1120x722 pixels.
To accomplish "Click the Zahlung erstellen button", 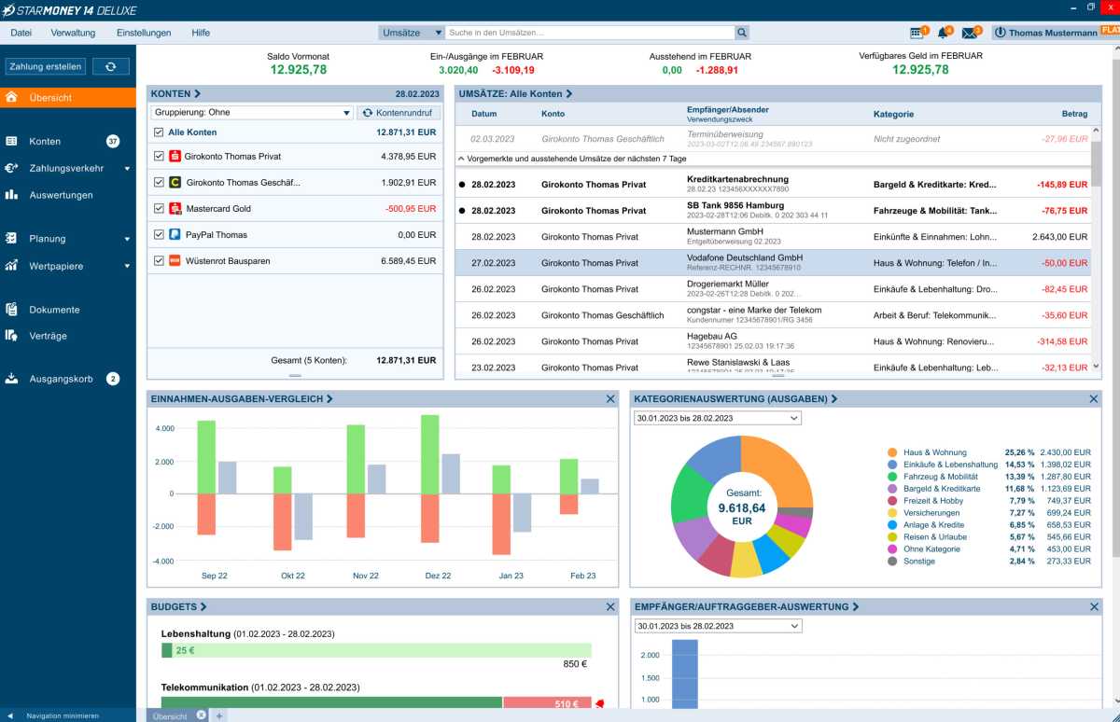I will (46, 66).
